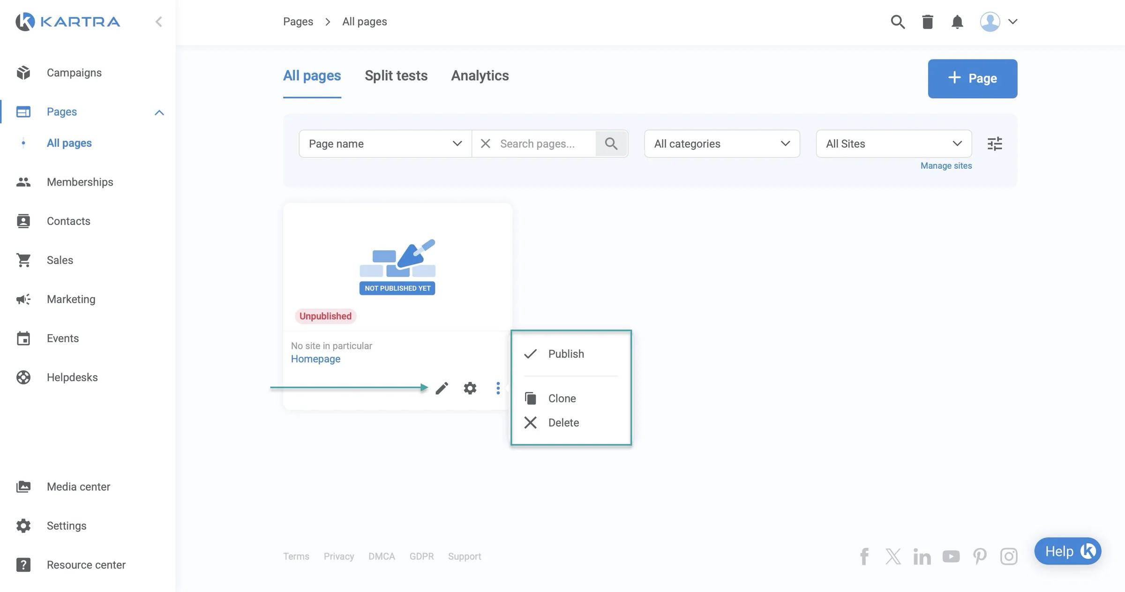Click the Manage sites link
Screen dimensions: 1125x592
point(946,165)
